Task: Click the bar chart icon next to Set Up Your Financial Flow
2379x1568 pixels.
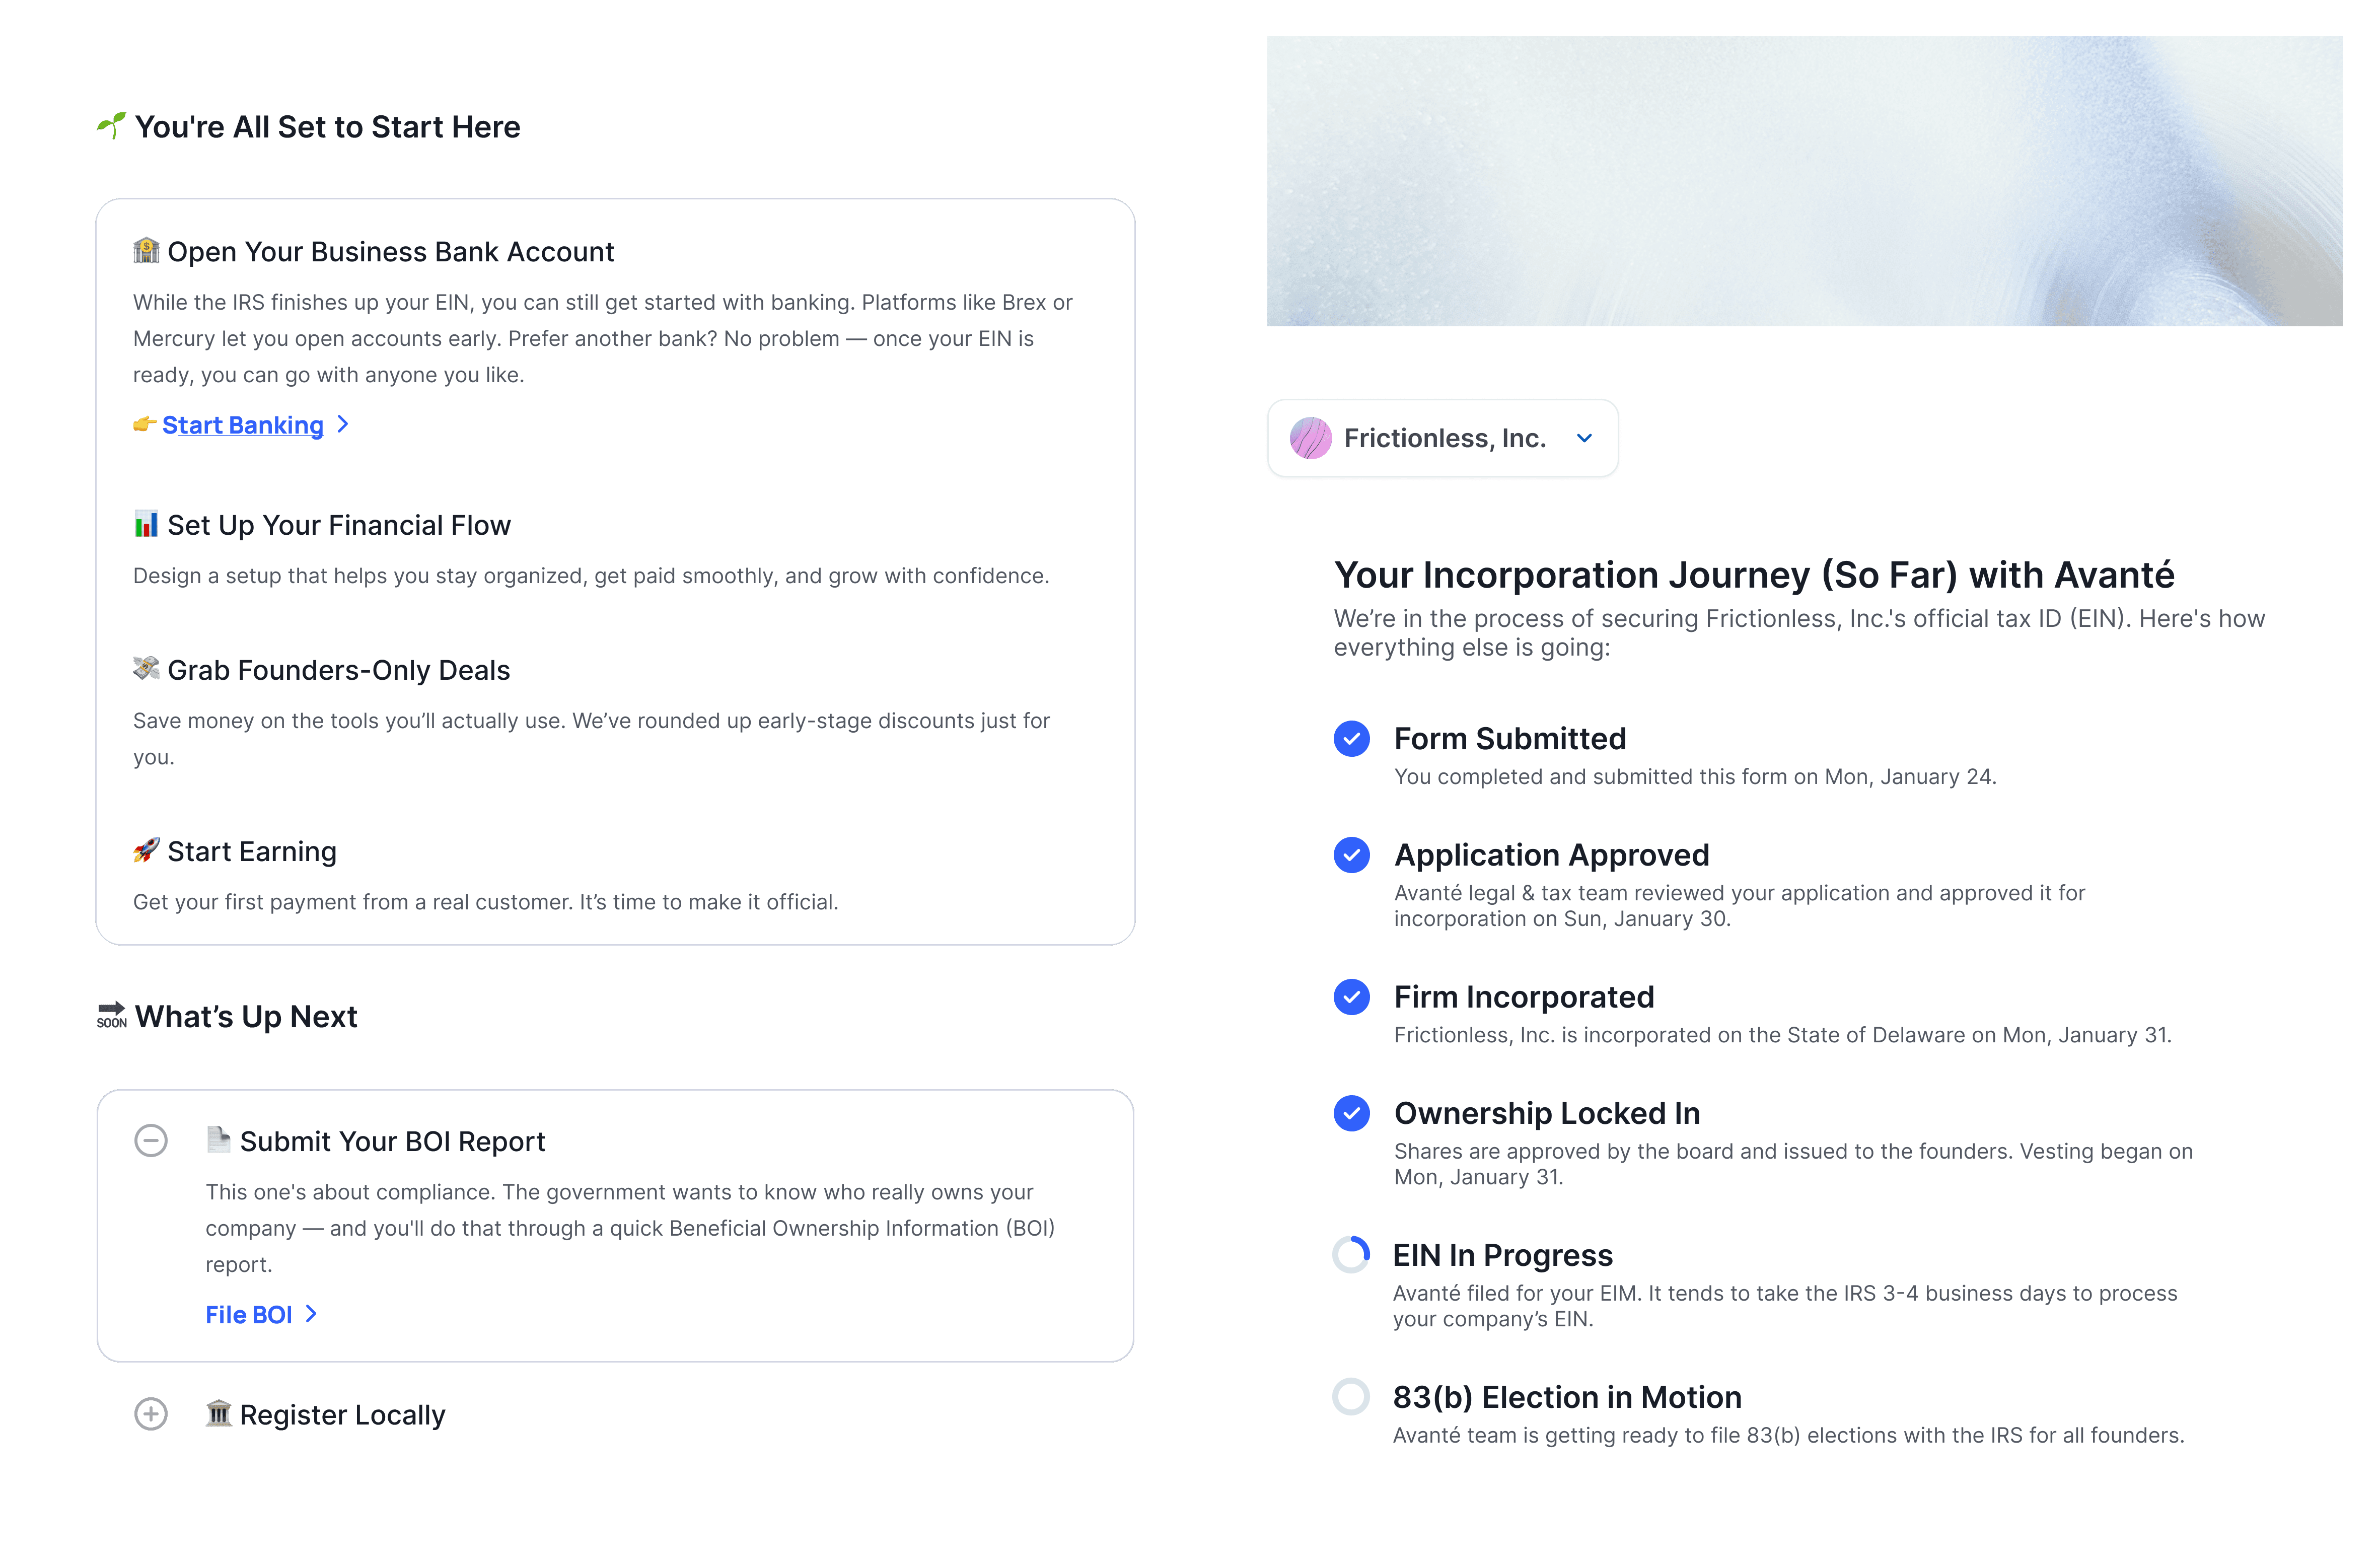Action: [x=146, y=524]
